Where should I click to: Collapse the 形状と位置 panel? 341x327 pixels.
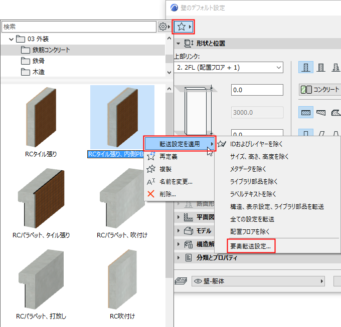pos(179,44)
